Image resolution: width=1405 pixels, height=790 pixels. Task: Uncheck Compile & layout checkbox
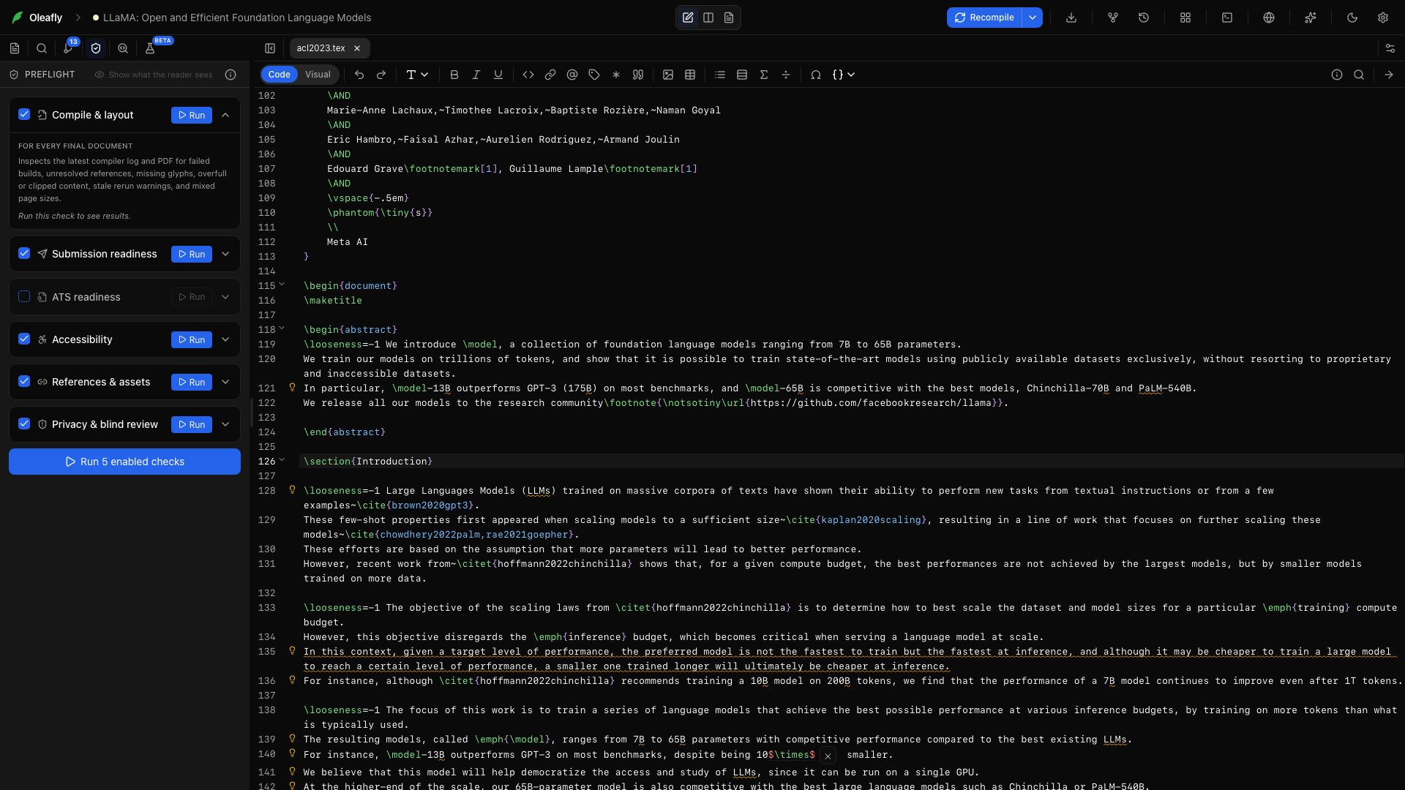point(24,114)
